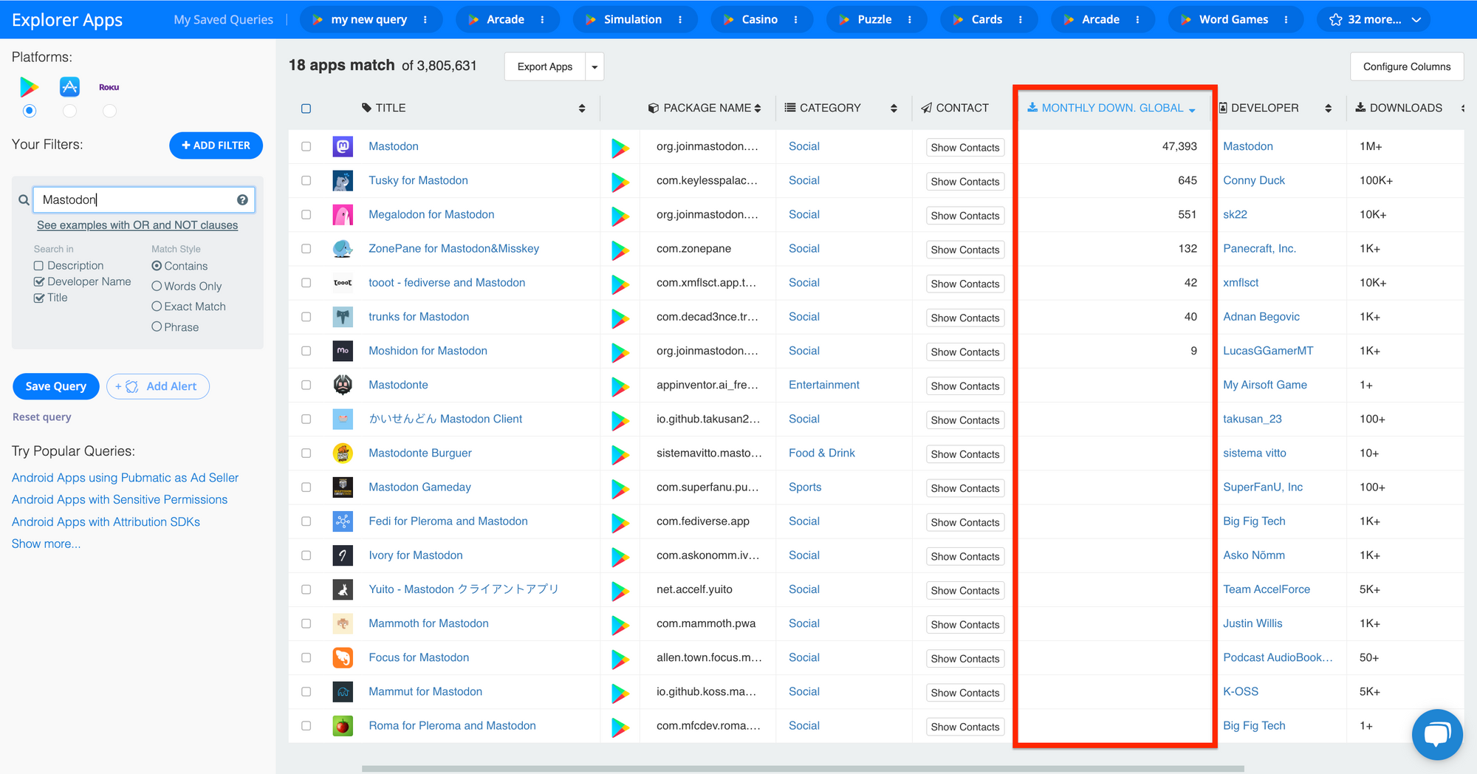
Task: Open the Casino saved query tab
Action: (760, 20)
